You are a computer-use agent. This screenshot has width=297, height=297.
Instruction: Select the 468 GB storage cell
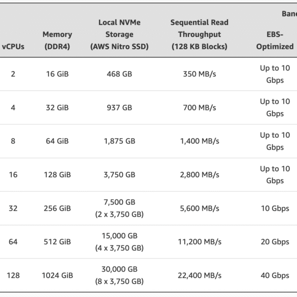click(x=119, y=74)
